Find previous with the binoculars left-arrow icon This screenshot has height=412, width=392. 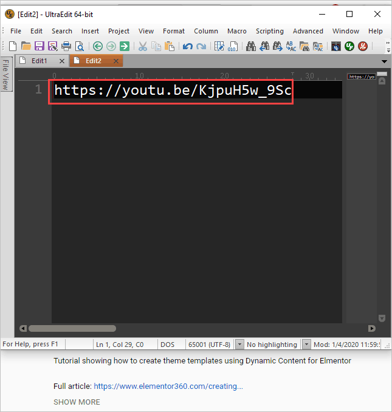pos(264,46)
